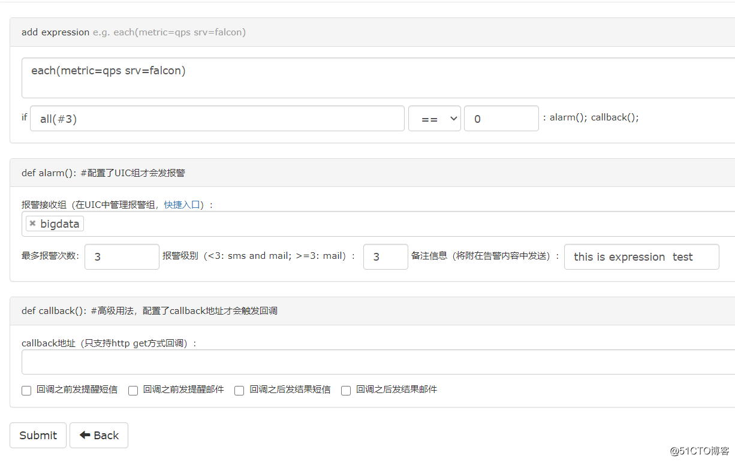Submit the expression form
The image size is (735, 462).
(38, 436)
